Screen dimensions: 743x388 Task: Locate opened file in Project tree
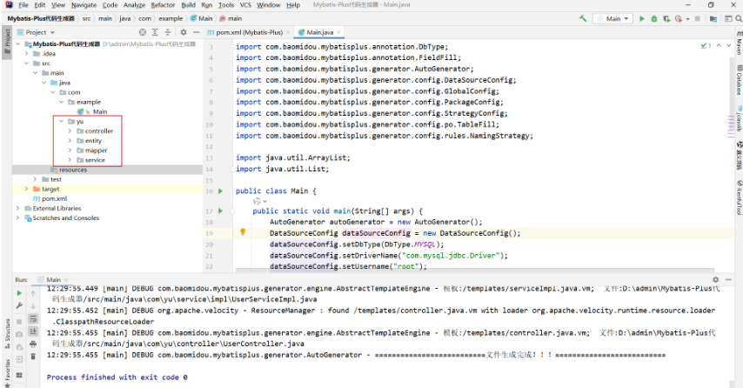pos(142,32)
